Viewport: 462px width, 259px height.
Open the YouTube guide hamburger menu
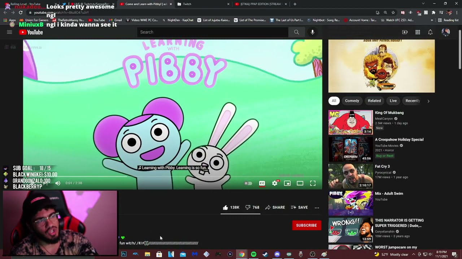tap(10, 32)
